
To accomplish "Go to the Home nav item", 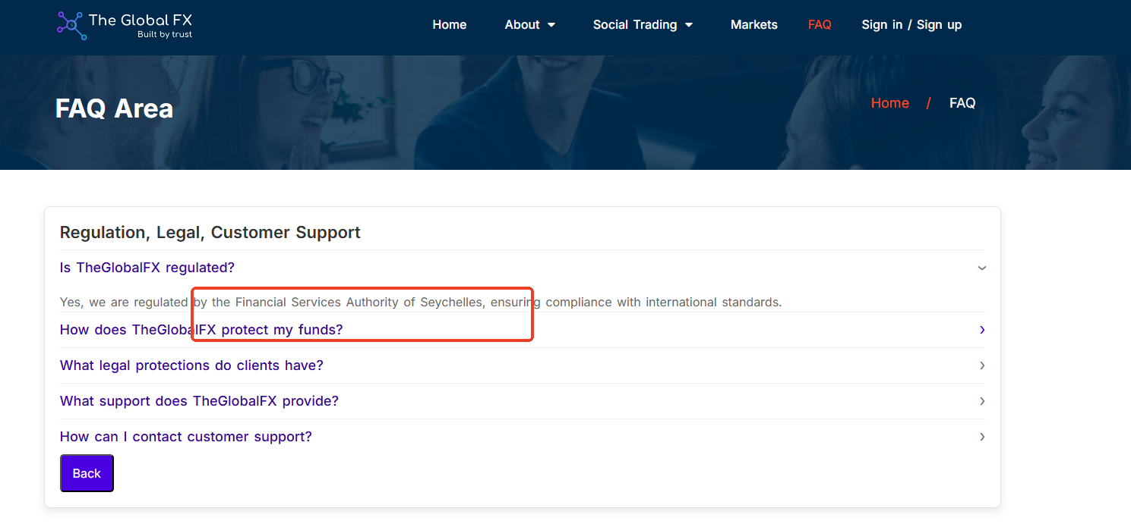I will (x=450, y=25).
